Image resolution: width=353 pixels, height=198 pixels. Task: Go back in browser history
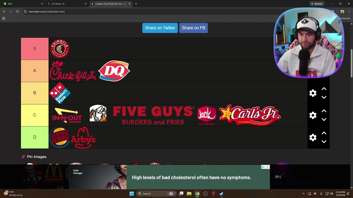(4, 12)
